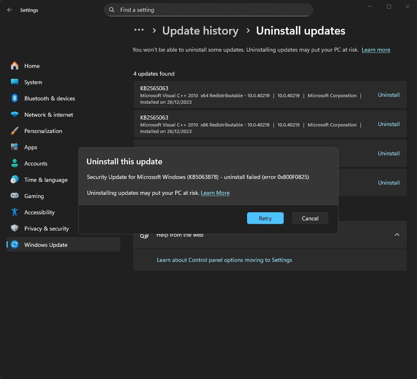Click the Accessibility figure icon

(15, 212)
